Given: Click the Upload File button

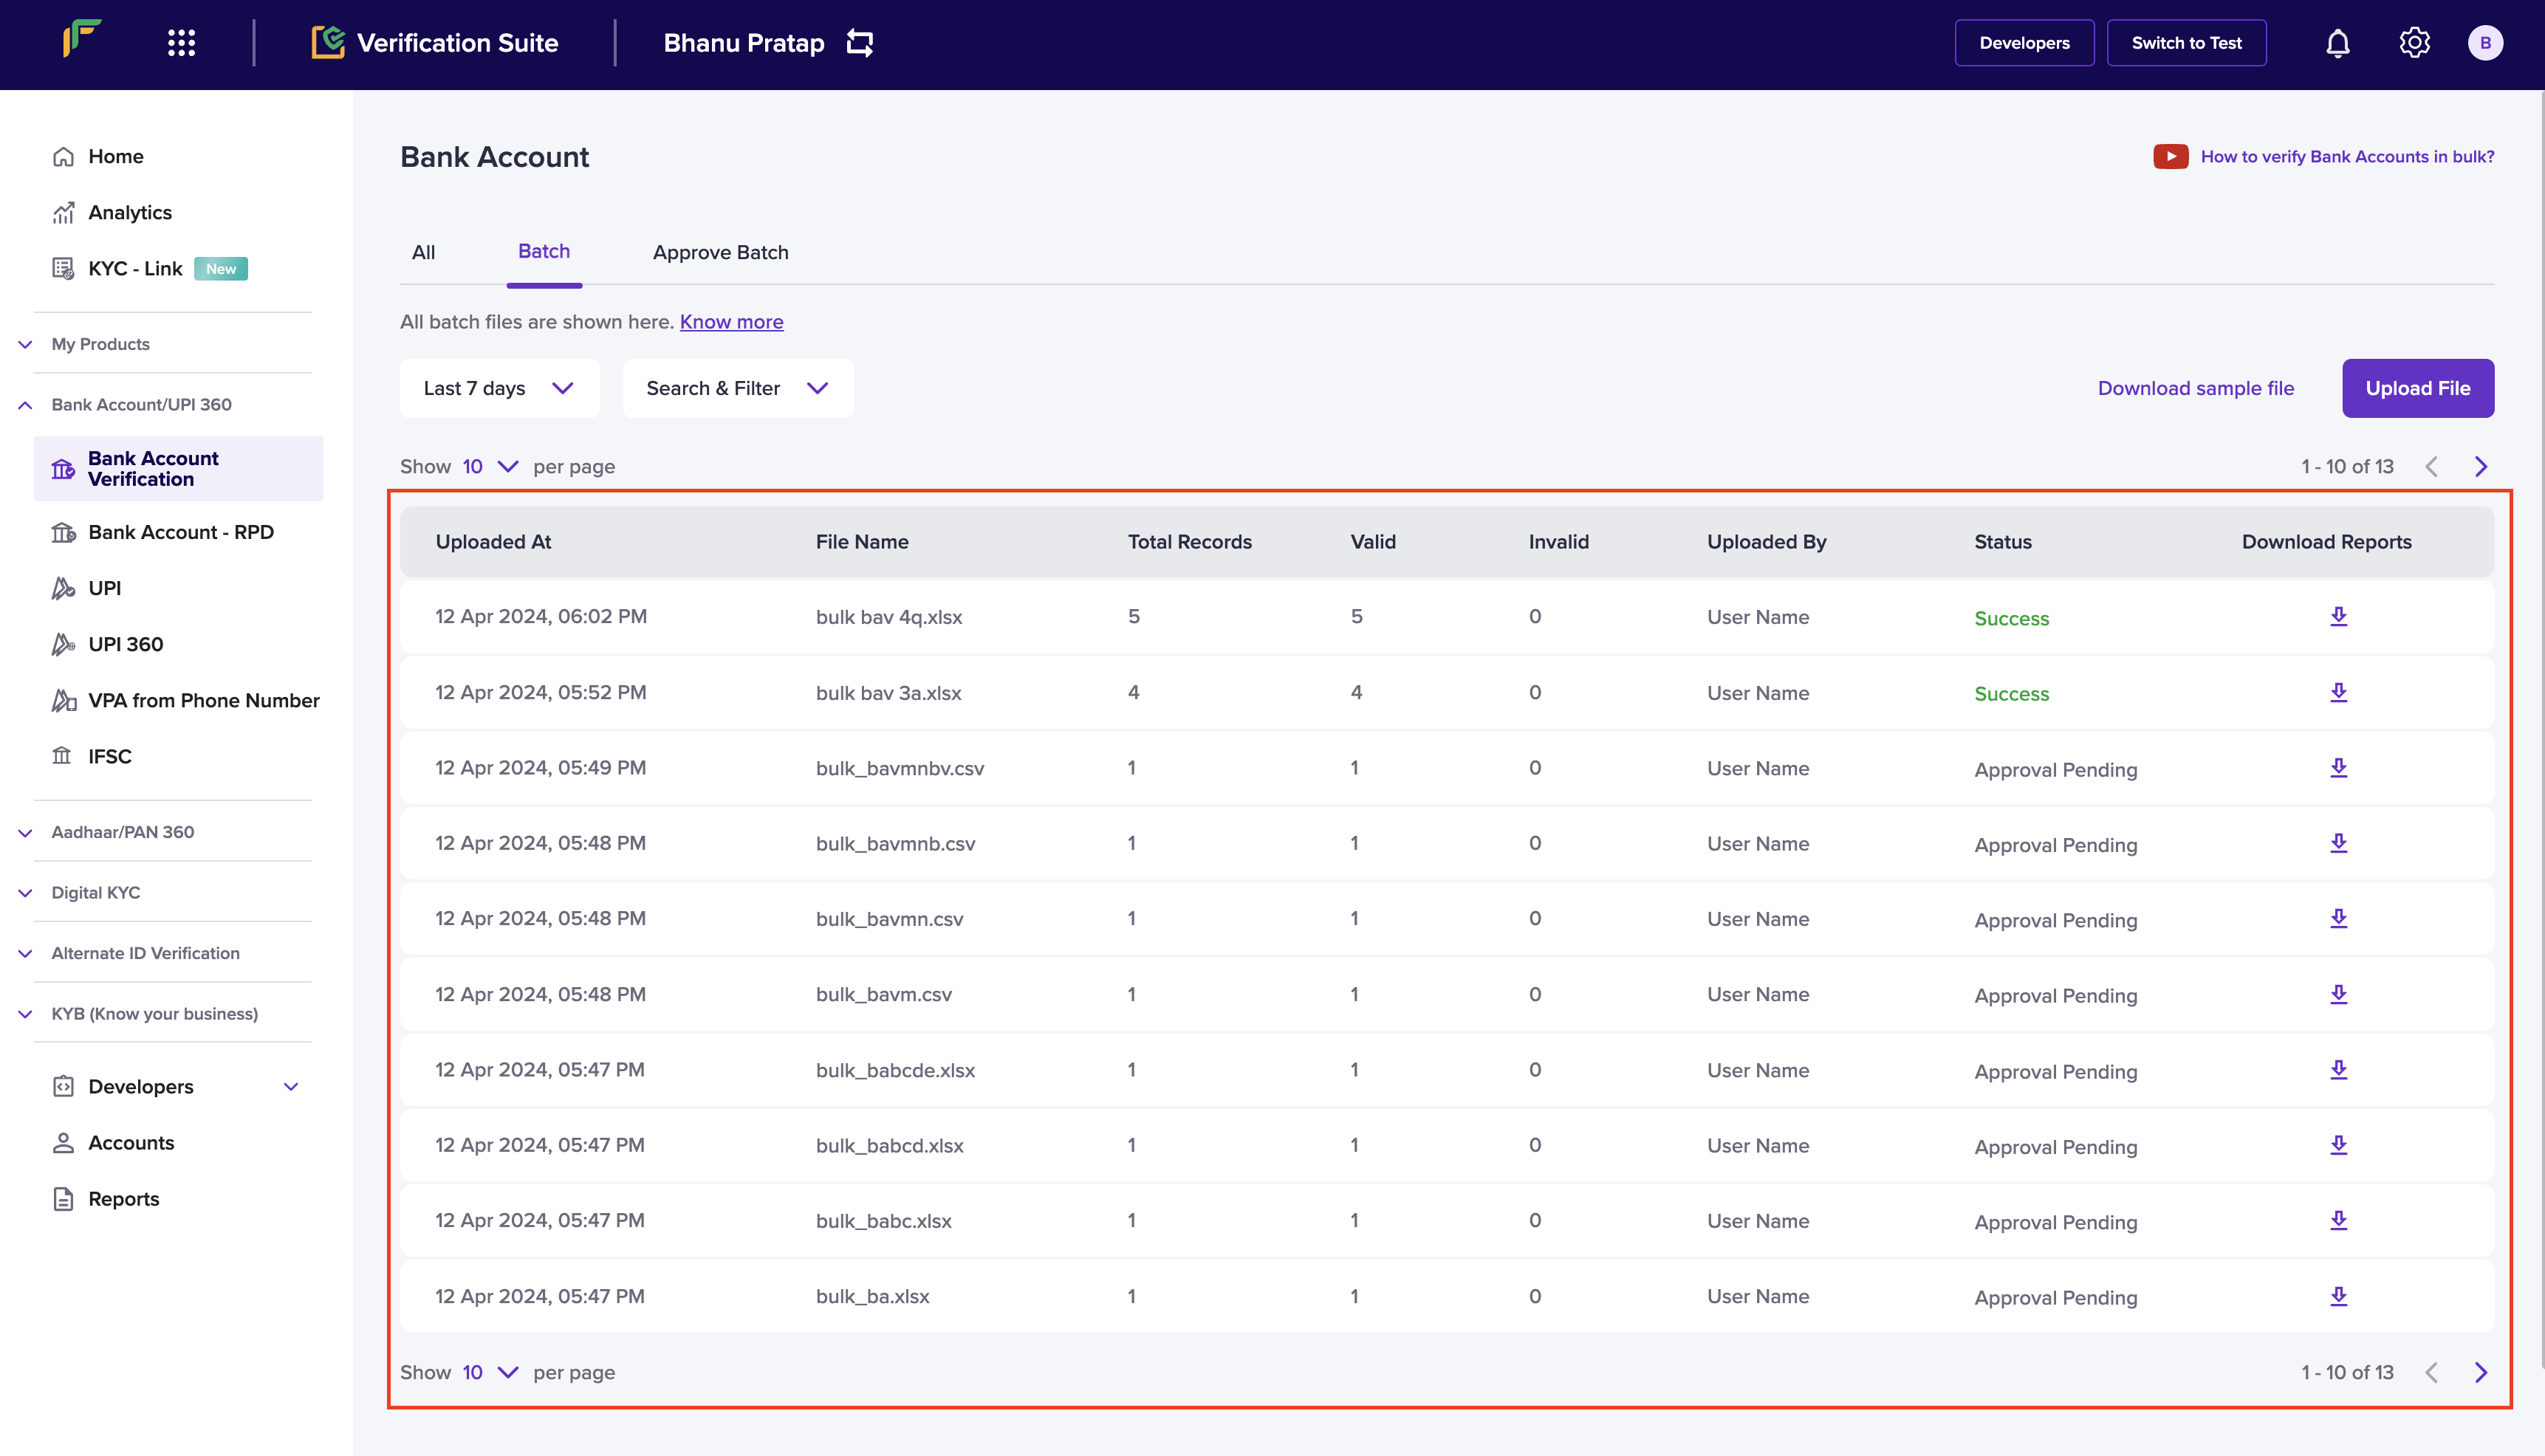Looking at the screenshot, I should click(x=2417, y=388).
